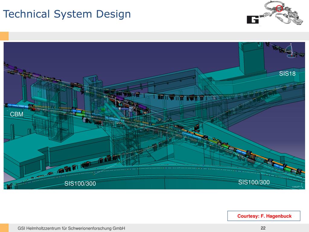The height and width of the screenshot is (232, 309).
Task: Click the 3D beamline CAD image
Action: [154, 116]
